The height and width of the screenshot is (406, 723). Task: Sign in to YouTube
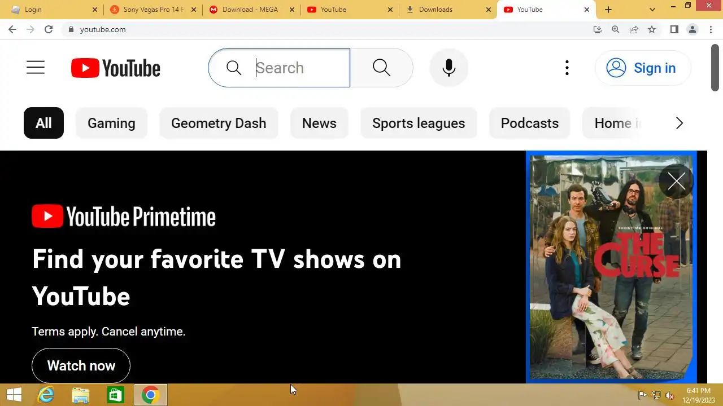(x=643, y=68)
